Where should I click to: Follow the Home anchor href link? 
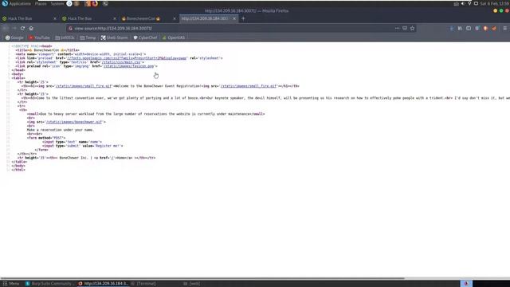112,158
